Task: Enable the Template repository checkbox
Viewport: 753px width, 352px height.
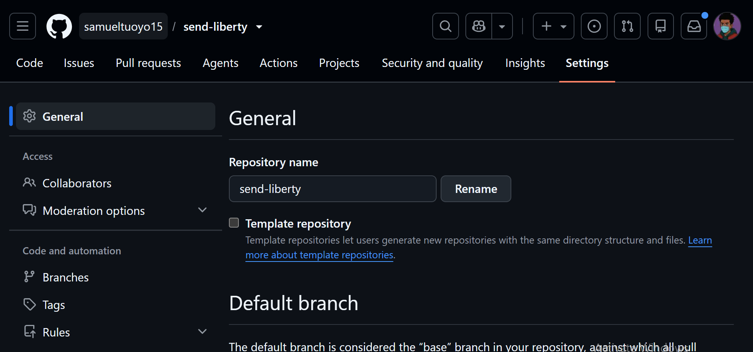Action: click(x=234, y=223)
